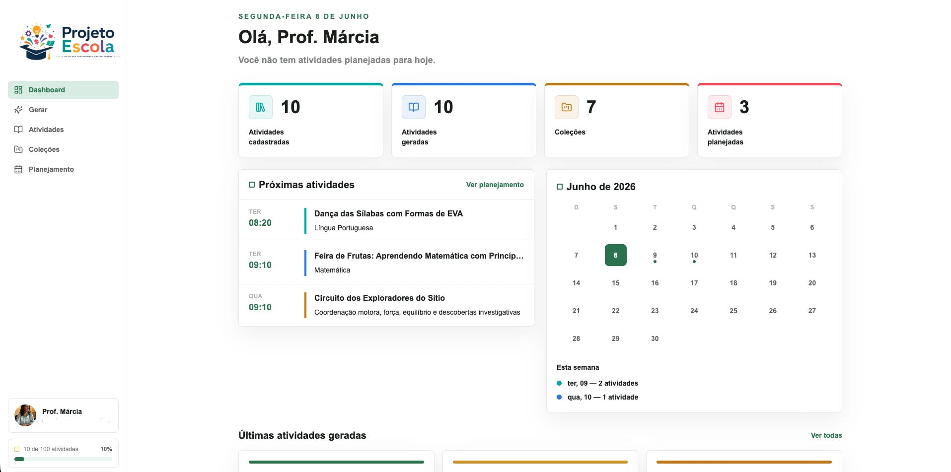
Task: Click the Matemática subject label
Action: [x=332, y=270]
